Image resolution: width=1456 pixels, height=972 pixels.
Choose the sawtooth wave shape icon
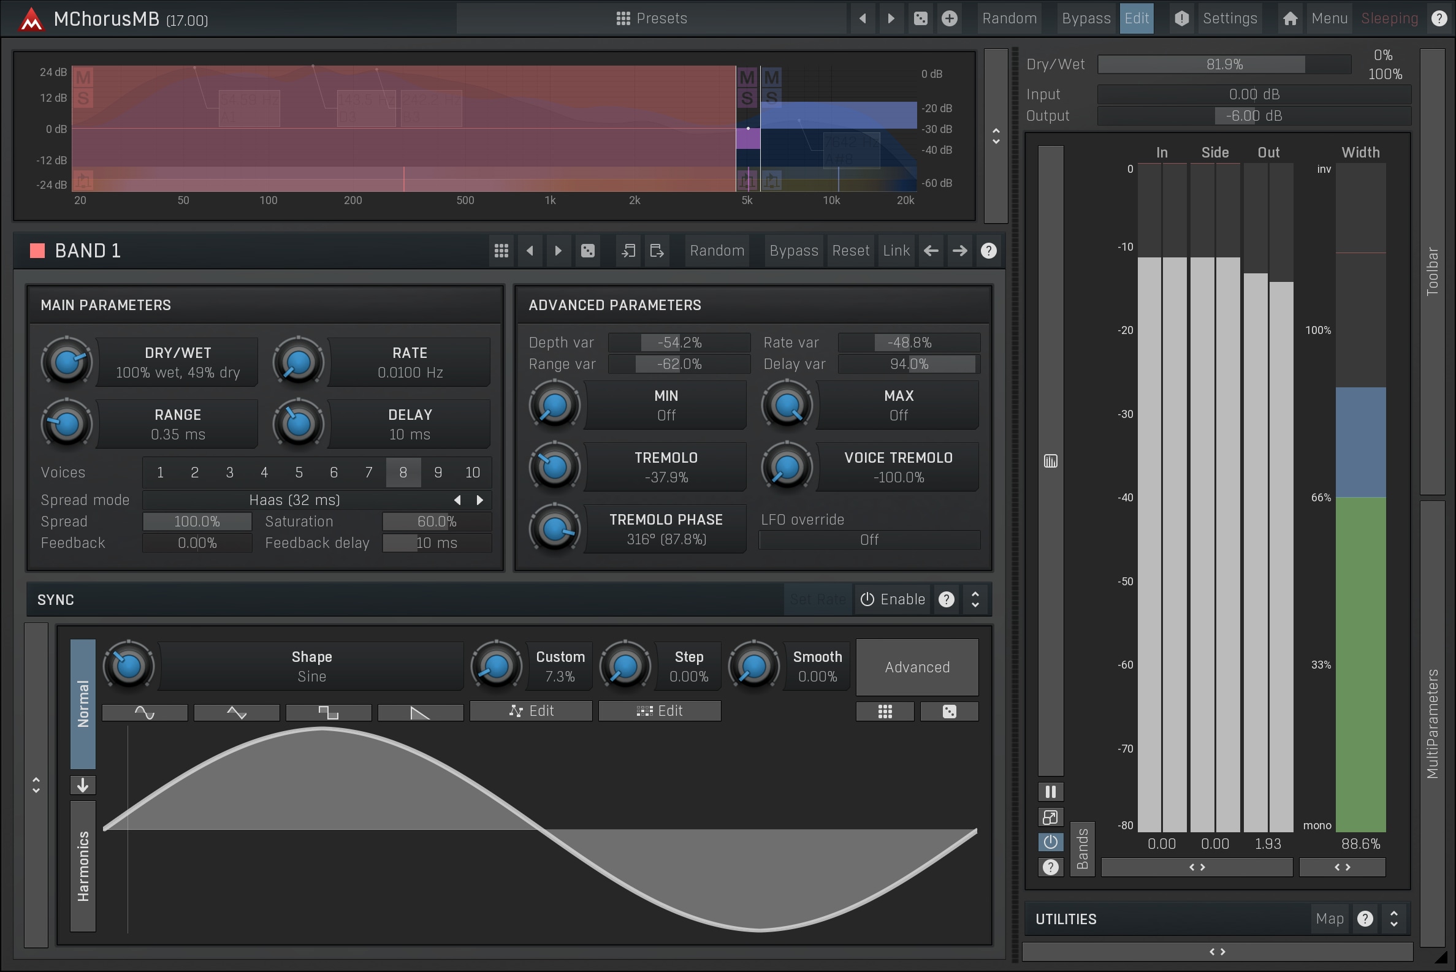point(420,712)
